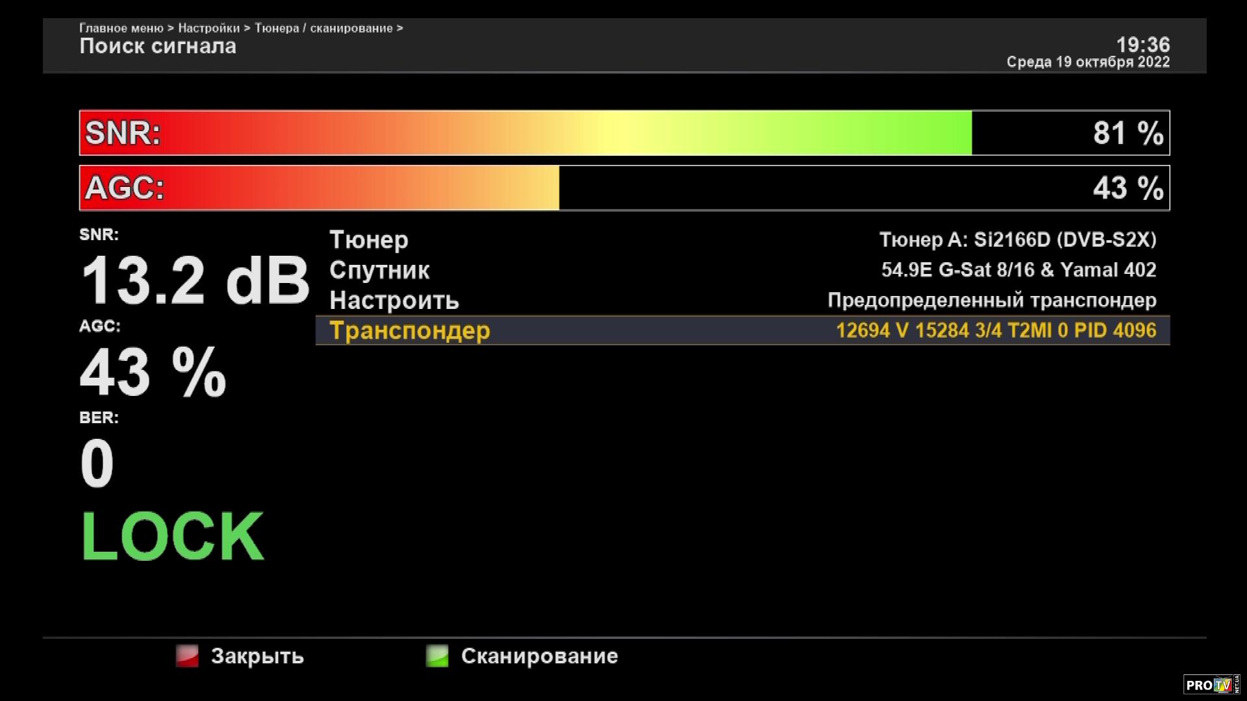The width and height of the screenshot is (1247, 701).
Task: Click the PRO TV logo watermark
Action: (1211, 685)
